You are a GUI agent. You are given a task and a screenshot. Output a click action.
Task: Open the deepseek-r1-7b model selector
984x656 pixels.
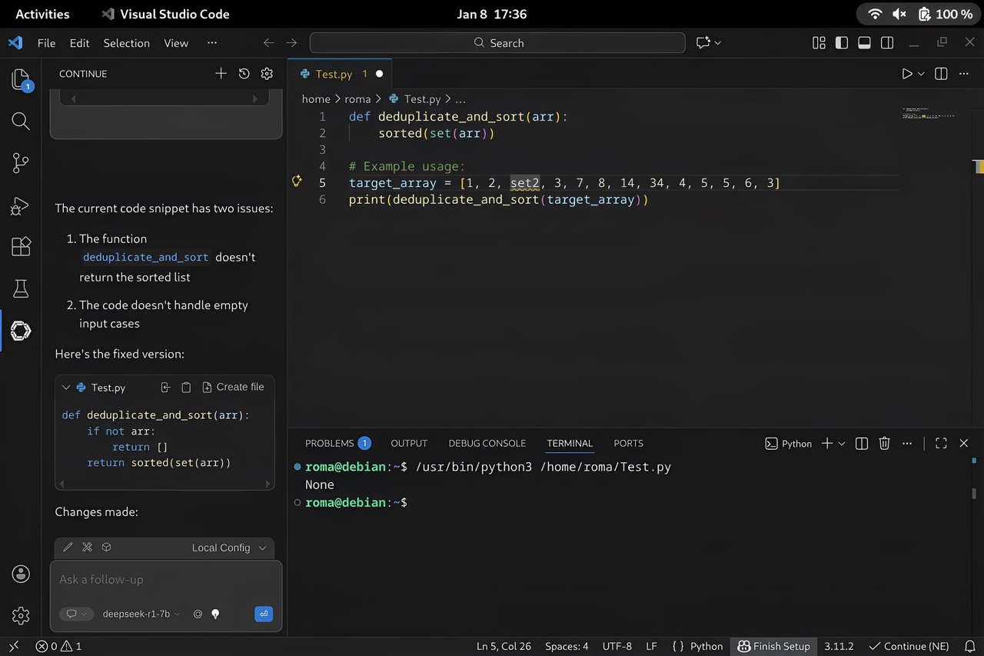[x=141, y=614]
